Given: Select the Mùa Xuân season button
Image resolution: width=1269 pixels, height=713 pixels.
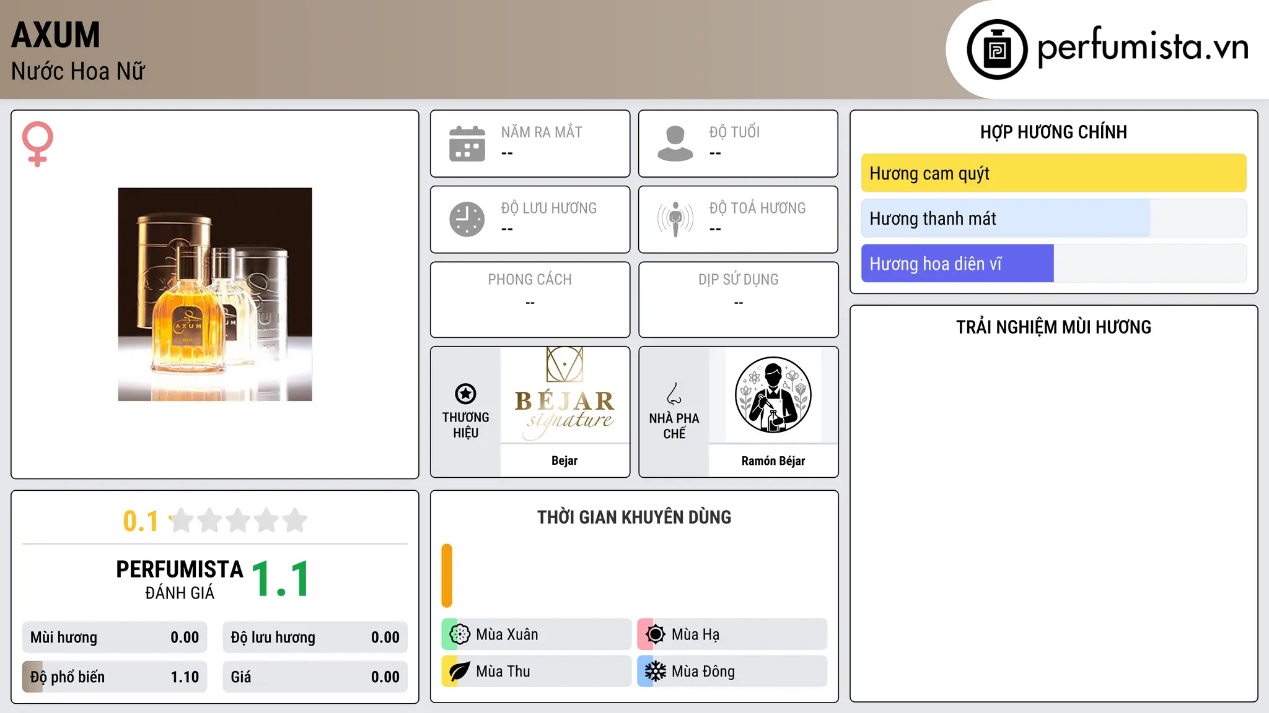Looking at the screenshot, I should coord(536,634).
